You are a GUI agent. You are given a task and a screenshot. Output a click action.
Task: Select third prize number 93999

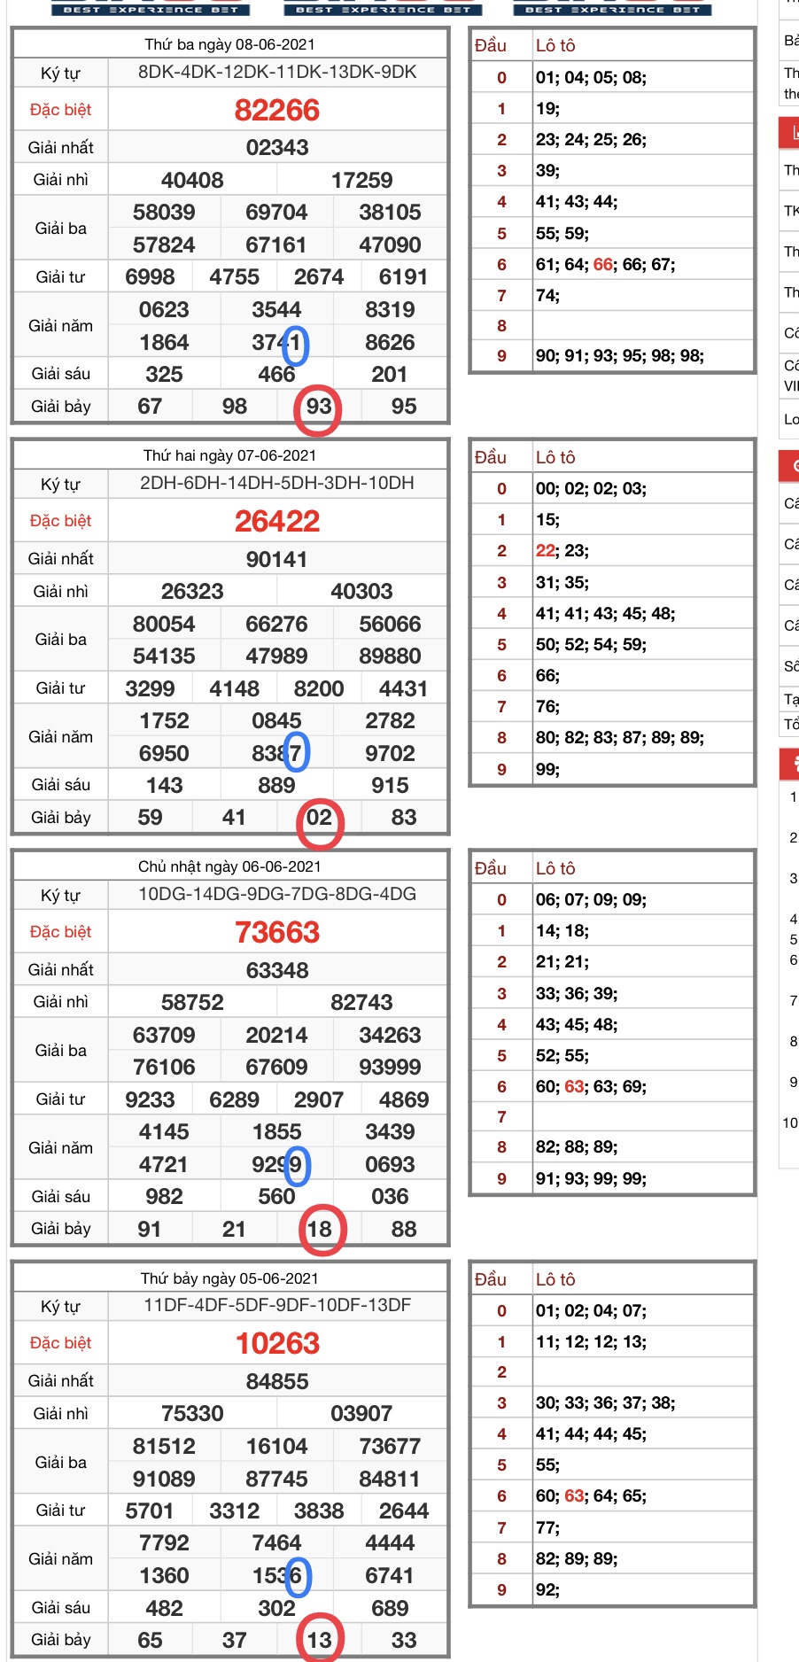[390, 1067]
